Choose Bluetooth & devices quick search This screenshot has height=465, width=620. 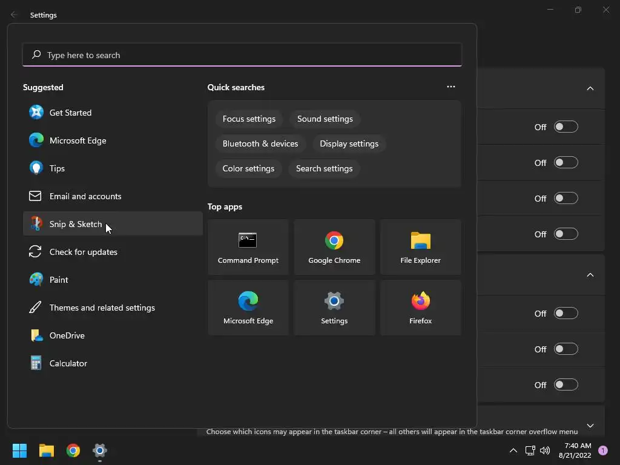(260, 144)
